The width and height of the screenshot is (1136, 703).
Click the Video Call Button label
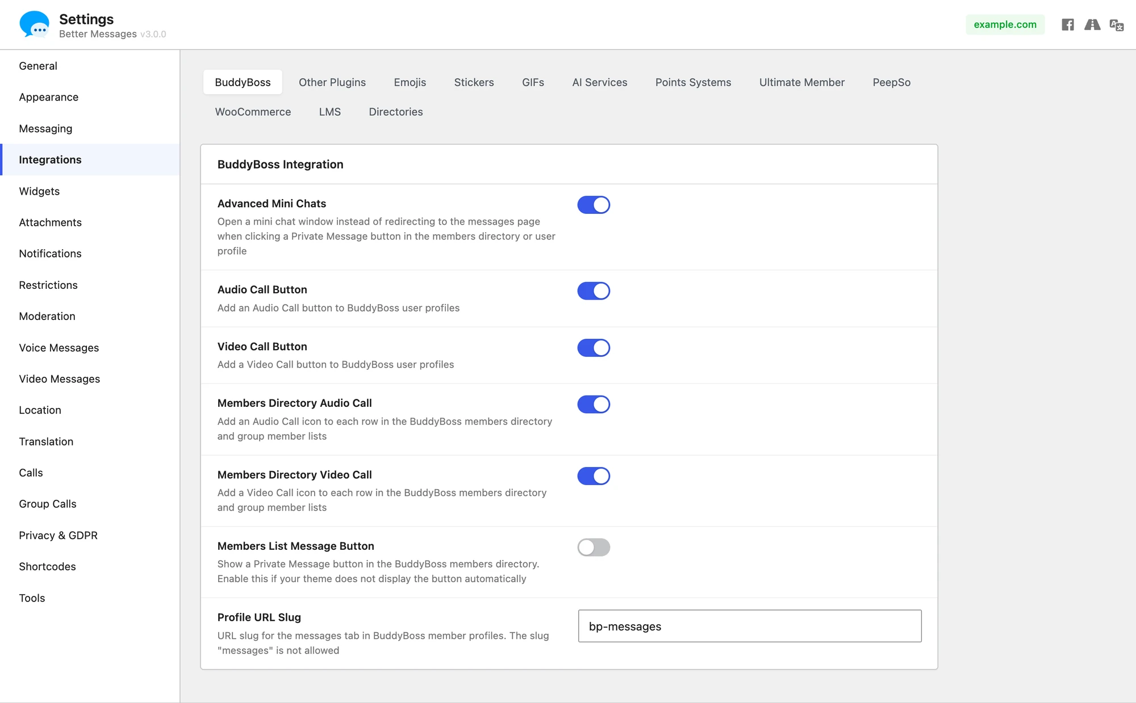pyautogui.click(x=262, y=347)
